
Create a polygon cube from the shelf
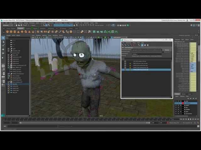[x=11, y=32]
